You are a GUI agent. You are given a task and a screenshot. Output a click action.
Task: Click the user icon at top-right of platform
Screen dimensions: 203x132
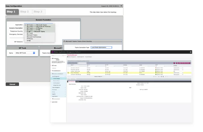pos(191,52)
